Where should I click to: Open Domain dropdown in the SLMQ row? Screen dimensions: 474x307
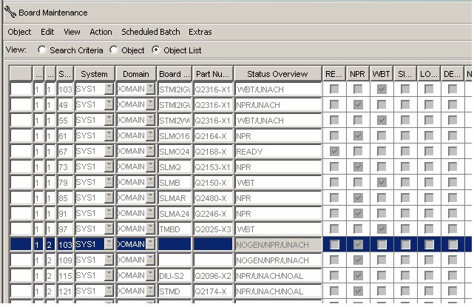(150, 166)
